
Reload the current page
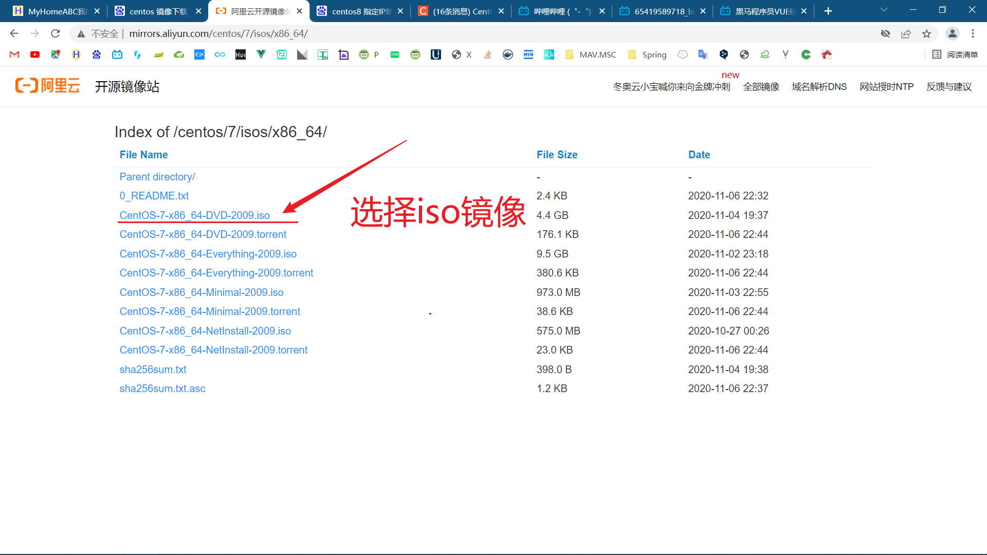(56, 33)
